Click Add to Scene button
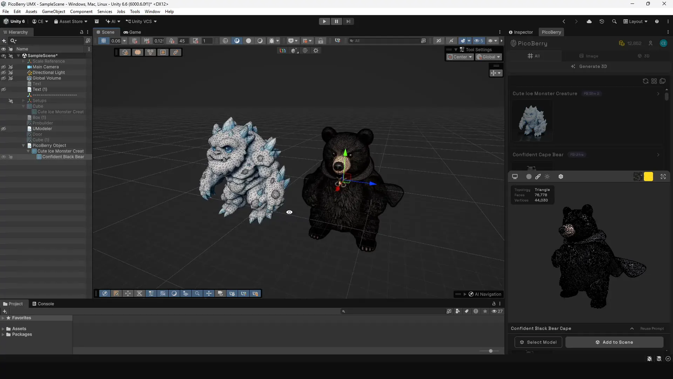The width and height of the screenshot is (673, 379). (614, 342)
